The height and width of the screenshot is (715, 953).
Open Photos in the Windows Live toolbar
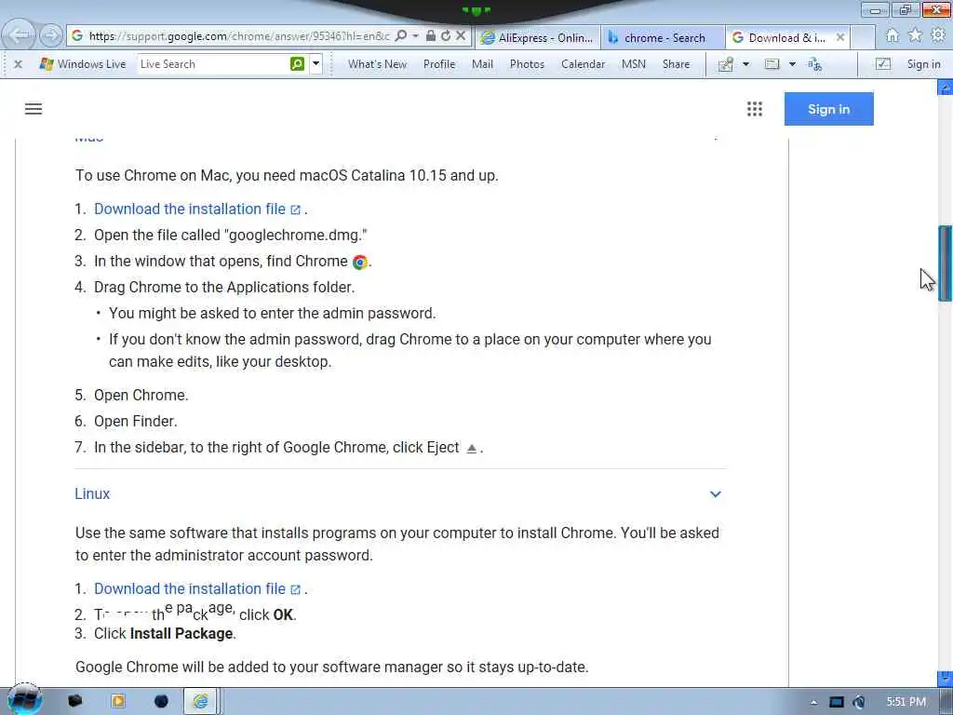(x=527, y=64)
